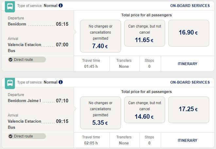Viewport: 216px width, 149px height.
Task: Select the 5.35 € non-changeable fare
Action: (x=100, y=113)
